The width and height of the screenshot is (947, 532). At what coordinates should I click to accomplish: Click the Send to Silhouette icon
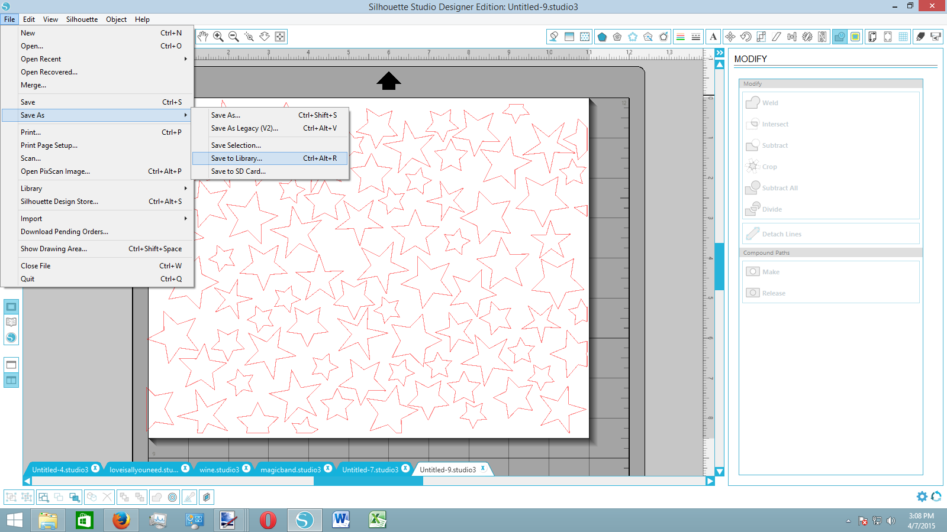936,37
